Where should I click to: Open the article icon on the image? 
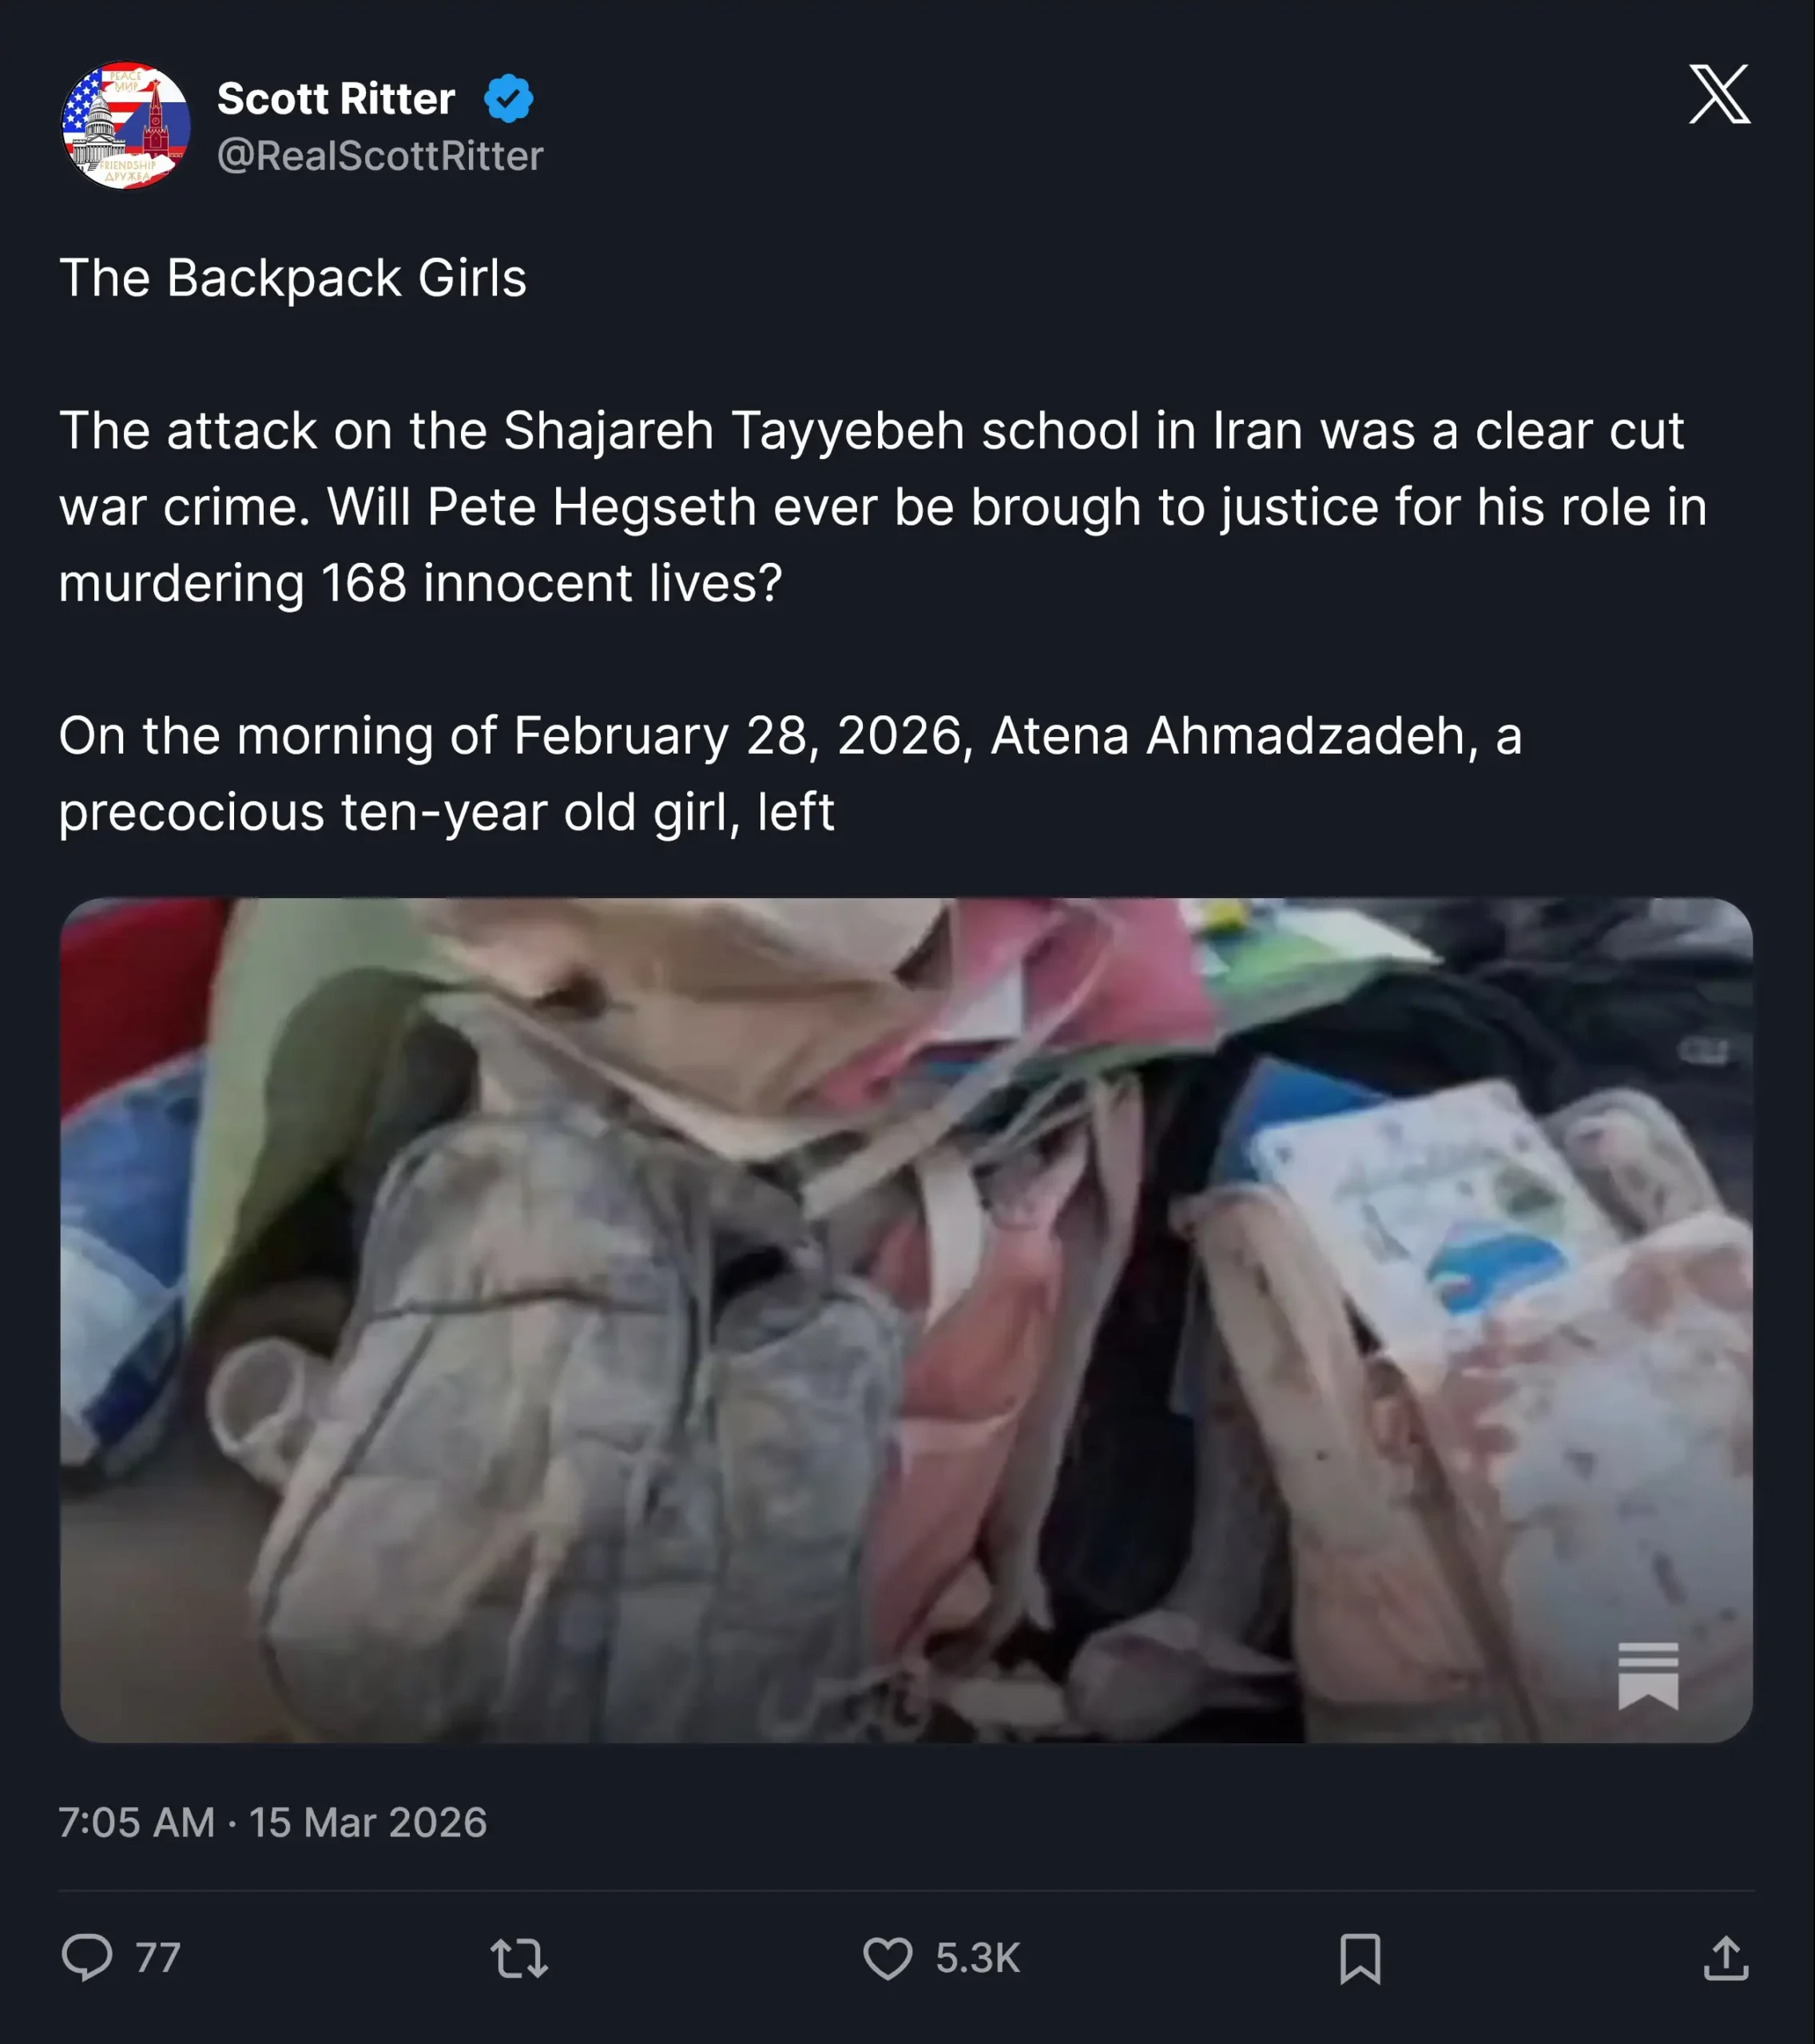1648,1677
